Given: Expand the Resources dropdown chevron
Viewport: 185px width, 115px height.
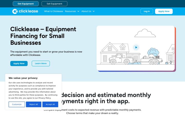Looking at the screenshot, I should [x=78, y=11].
